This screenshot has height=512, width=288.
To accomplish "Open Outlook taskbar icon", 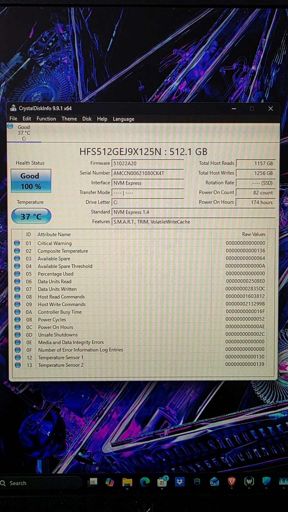I will [x=214, y=482].
